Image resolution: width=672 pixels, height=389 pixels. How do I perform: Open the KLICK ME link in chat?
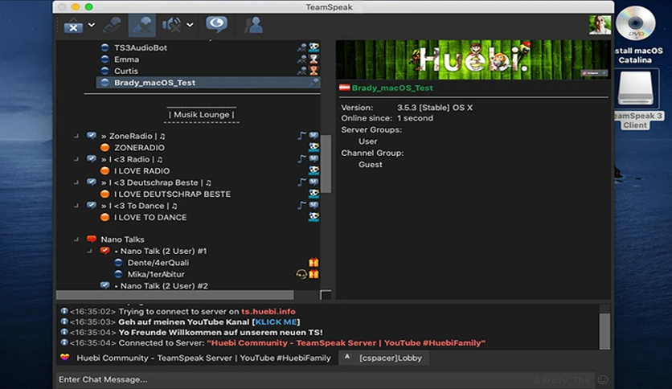pos(276,321)
